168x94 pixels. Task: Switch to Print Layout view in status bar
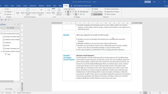coord(145,93)
